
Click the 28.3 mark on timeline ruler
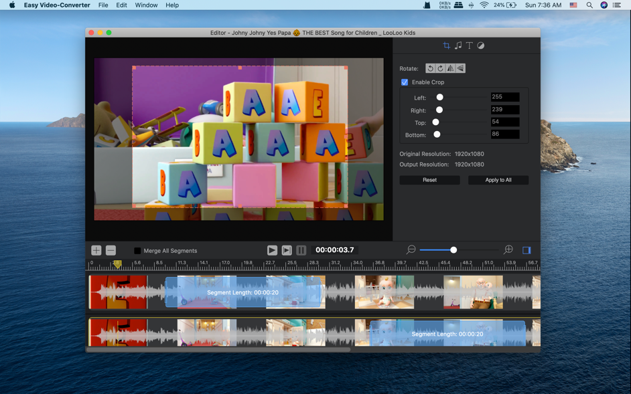(x=313, y=262)
